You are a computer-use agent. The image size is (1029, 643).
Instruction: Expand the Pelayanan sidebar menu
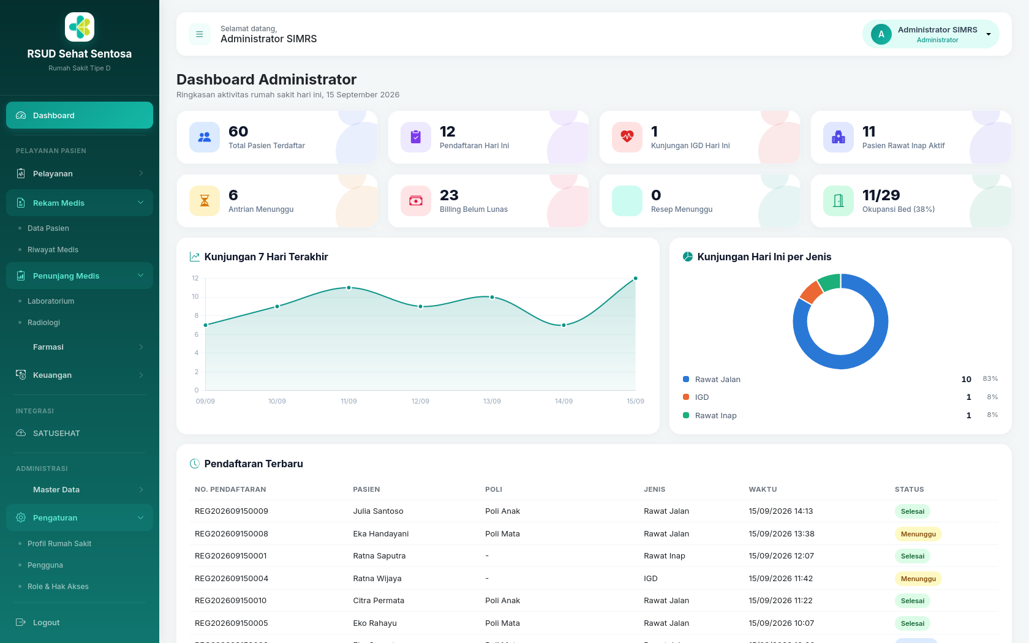click(x=80, y=173)
